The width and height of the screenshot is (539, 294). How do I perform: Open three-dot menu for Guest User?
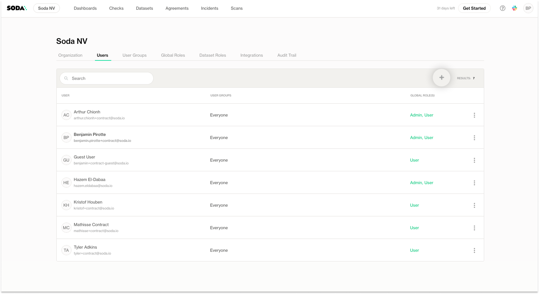(x=474, y=160)
